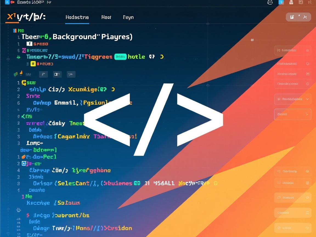Toggle the magenta square marker in the gutter
316x237 pixels.
click(24, 50)
